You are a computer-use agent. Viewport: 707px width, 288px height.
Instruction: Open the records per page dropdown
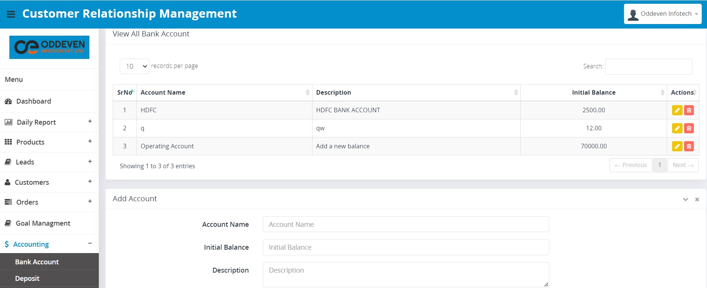point(134,66)
